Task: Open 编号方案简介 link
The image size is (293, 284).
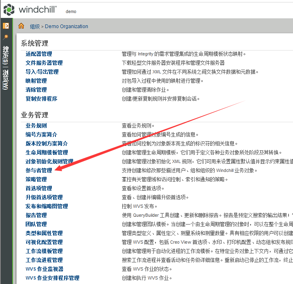Action: point(42,134)
